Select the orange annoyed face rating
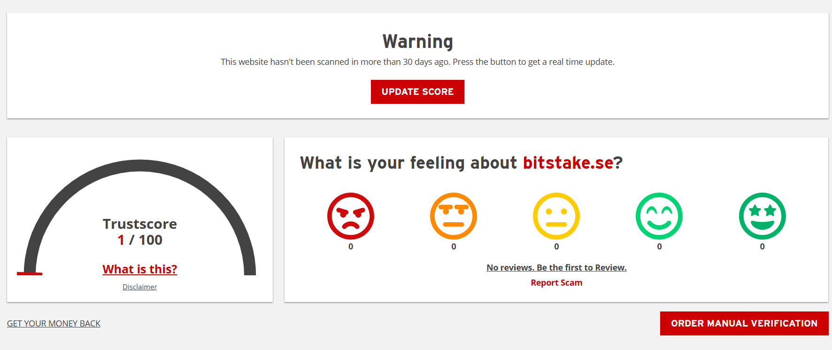Image resolution: width=832 pixels, height=350 pixels. [x=454, y=216]
